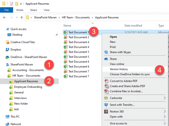Switch to the View ribbon tab
The image size is (169, 126).
click(x=47, y=10)
